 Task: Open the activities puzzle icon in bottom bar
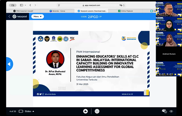[86, 111]
